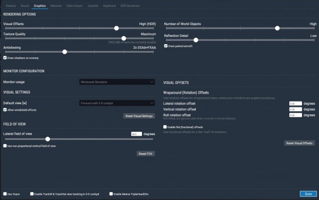The height and width of the screenshot is (200, 319).
Task: Click the Antialiasing slider handle
Action: coord(65,52)
